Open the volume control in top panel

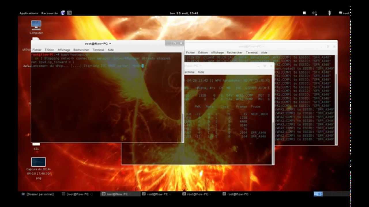314,13
